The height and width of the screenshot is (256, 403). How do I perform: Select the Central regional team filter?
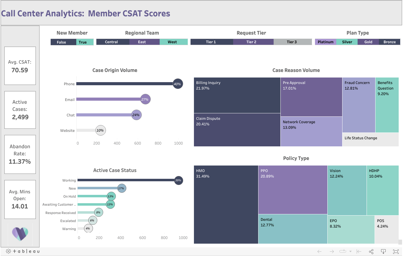point(113,42)
